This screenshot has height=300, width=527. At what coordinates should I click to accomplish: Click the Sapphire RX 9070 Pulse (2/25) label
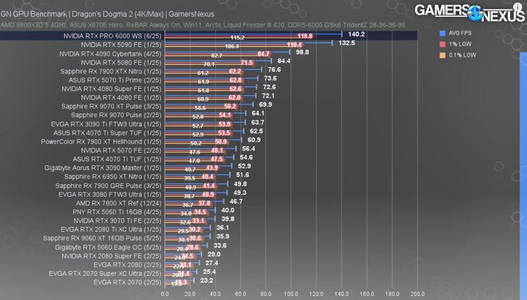[x=116, y=115]
